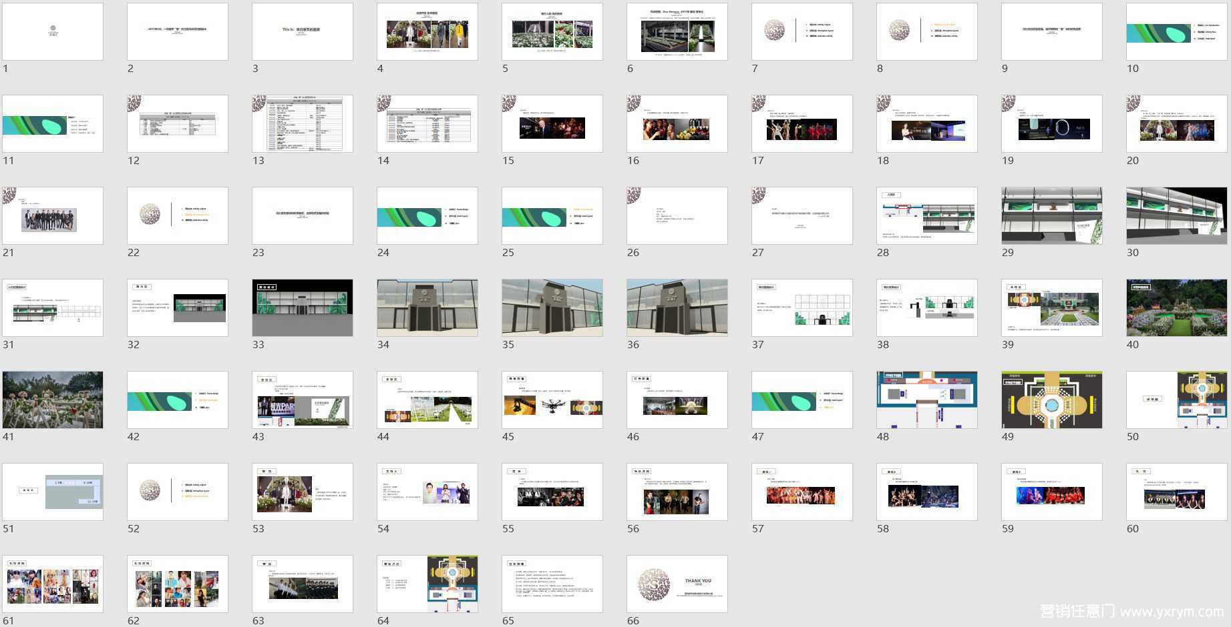Open slide 4 with four photos
Viewport: 1231px width, 627px height.
pyautogui.click(x=427, y=31)
